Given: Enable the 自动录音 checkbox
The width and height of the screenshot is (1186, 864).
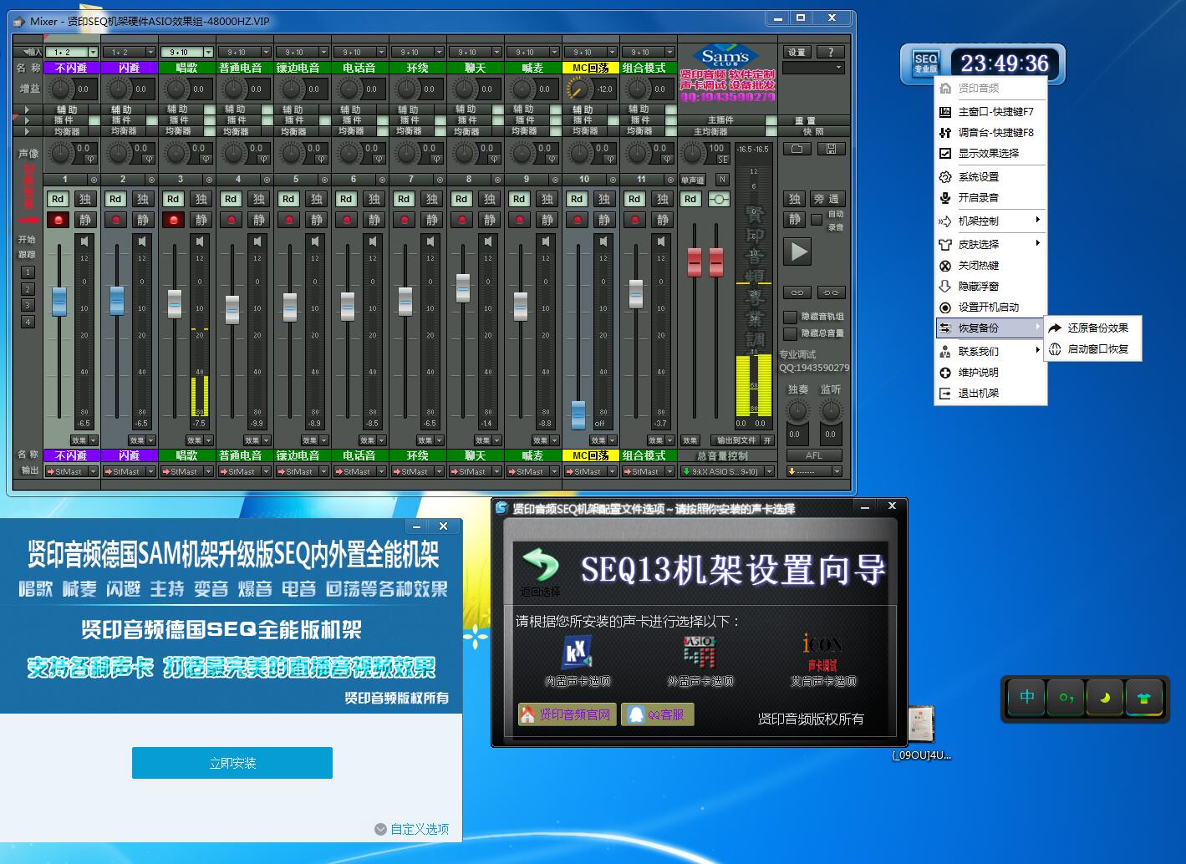Looking at the screenshot, I should [x=818, y=220].
